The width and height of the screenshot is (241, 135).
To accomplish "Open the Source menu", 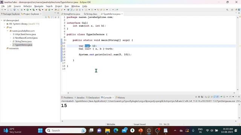I will pos(17,6).
